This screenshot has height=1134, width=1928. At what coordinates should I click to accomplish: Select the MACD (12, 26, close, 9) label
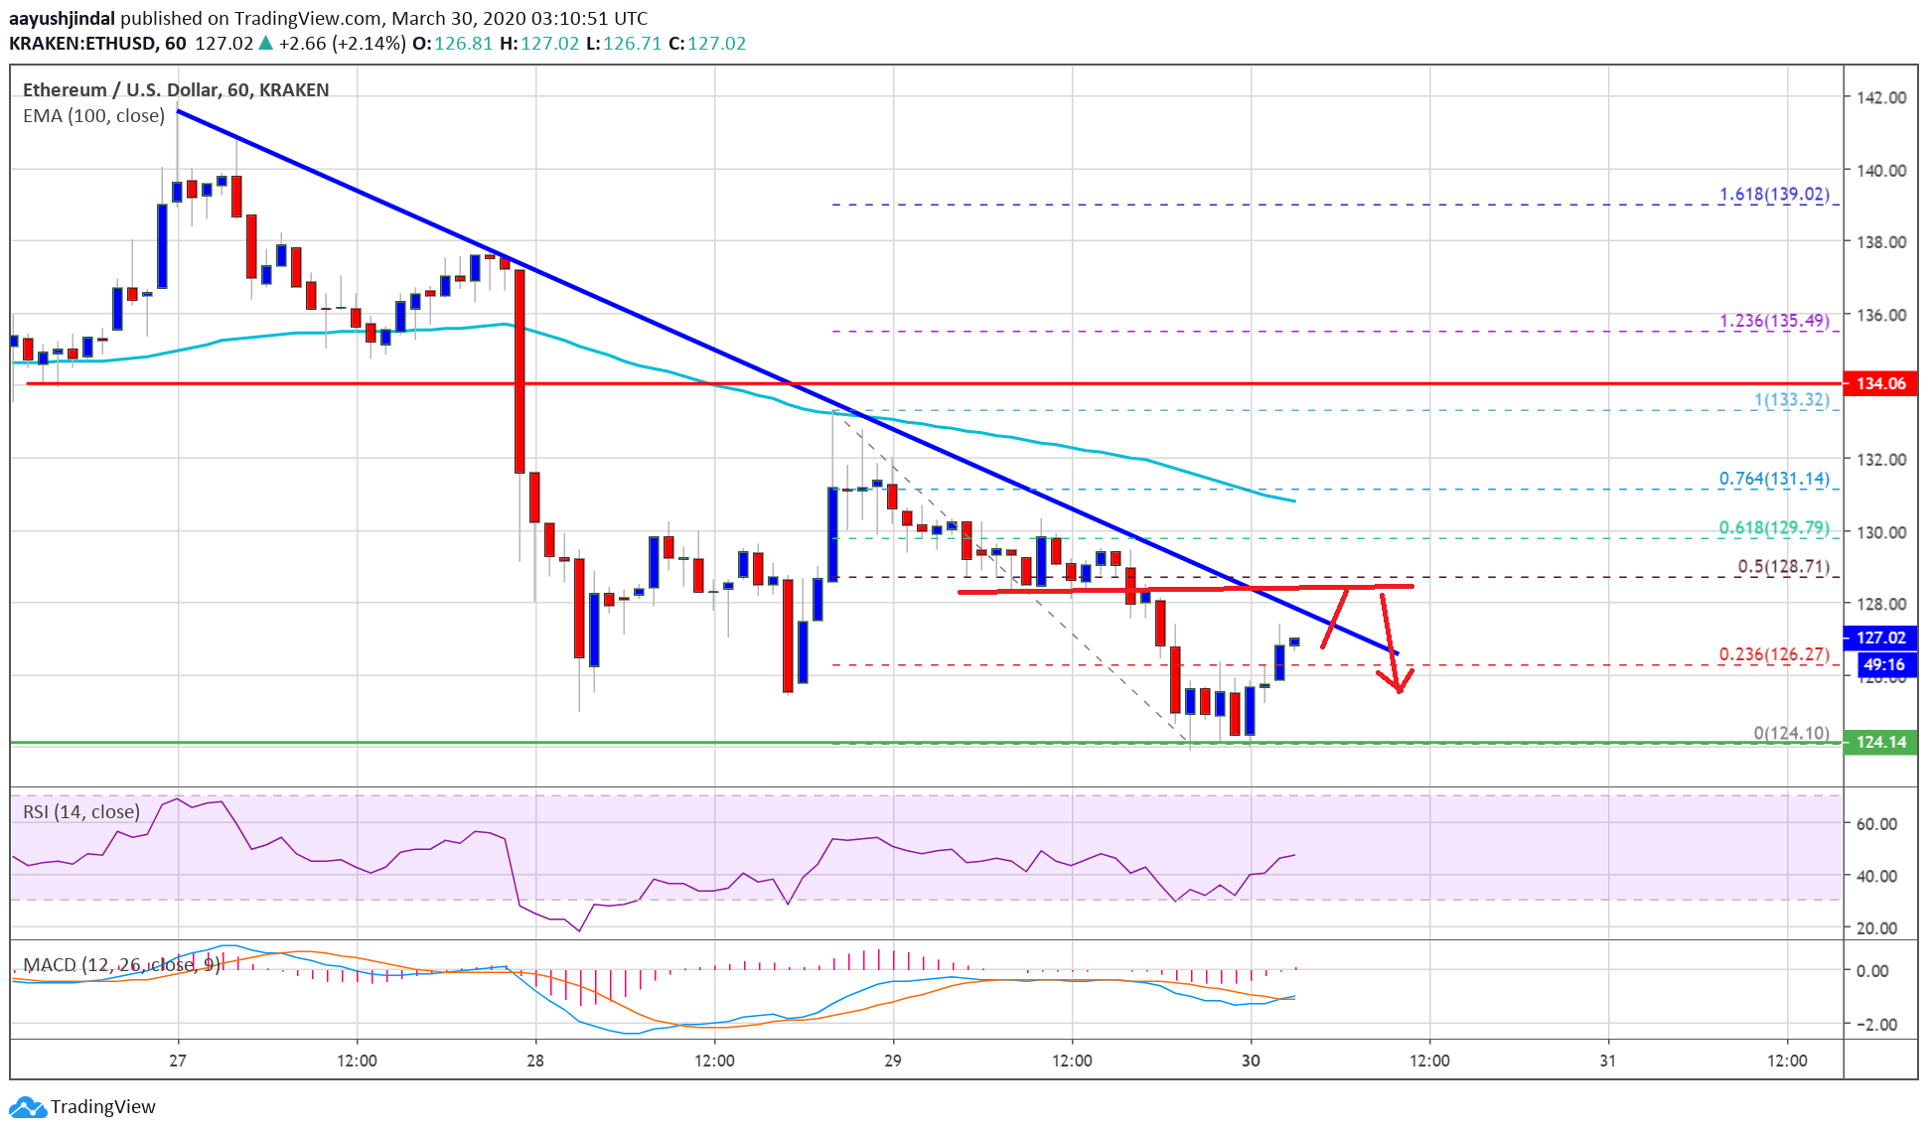tap(121, 964)
